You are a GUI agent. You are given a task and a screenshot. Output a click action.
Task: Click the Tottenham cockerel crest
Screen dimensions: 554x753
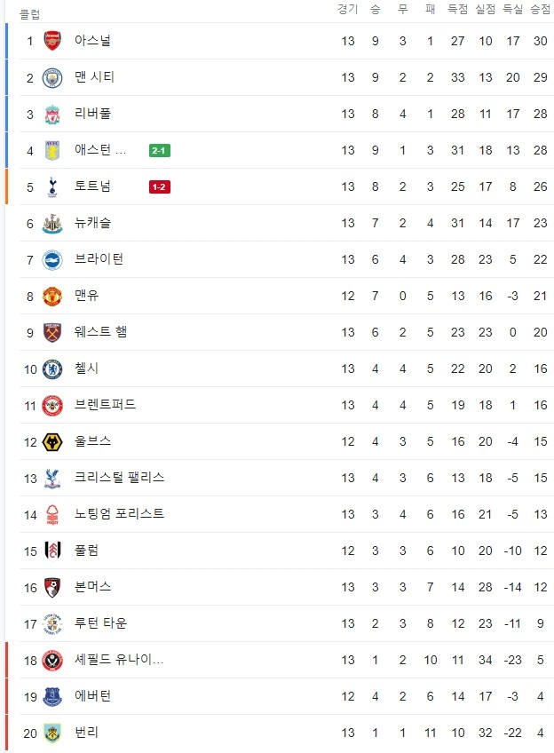pos(52,186)
